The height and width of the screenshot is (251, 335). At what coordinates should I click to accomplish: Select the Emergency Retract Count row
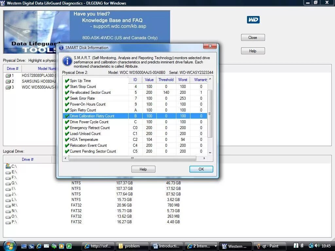[x=135, y=128]
